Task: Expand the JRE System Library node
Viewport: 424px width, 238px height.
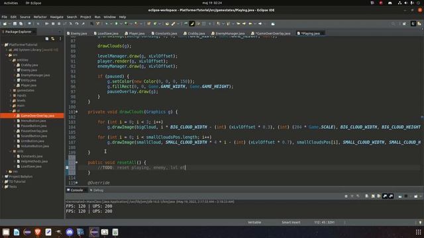Action: click(x=7, y=50)
